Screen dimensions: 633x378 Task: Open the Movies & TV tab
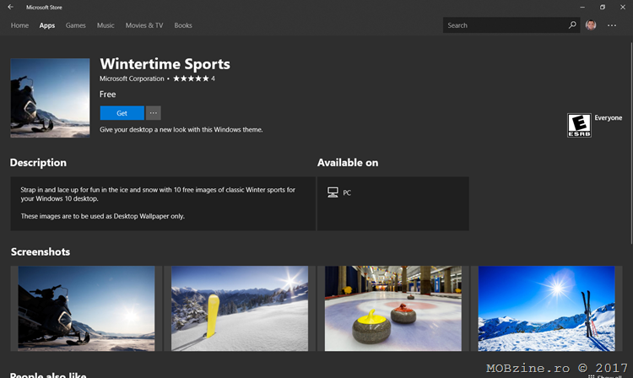(144, 25)
